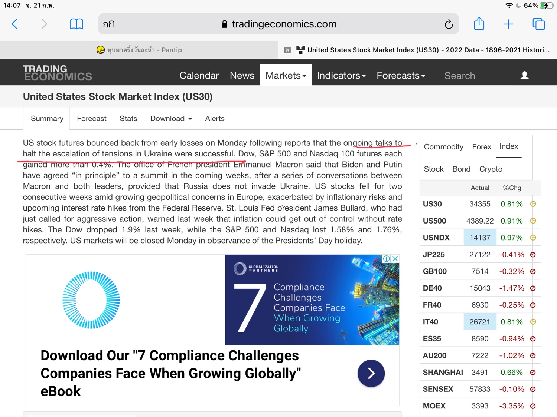Switch to the Stock market tab
This screenshot has height=417, width=557.
[x=434, y=169]
